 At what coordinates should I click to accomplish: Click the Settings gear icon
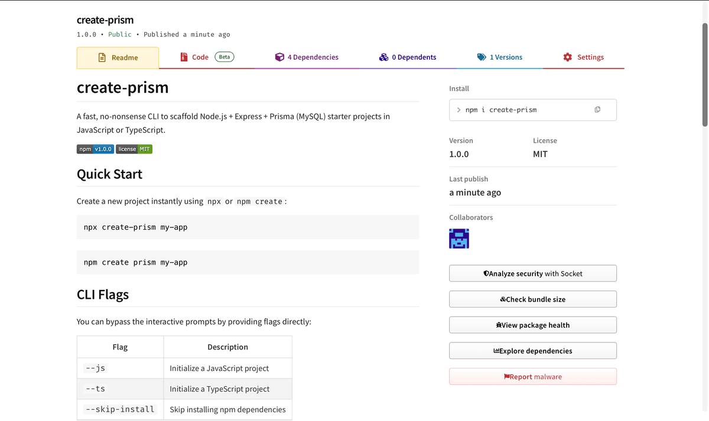pos(568,57)
